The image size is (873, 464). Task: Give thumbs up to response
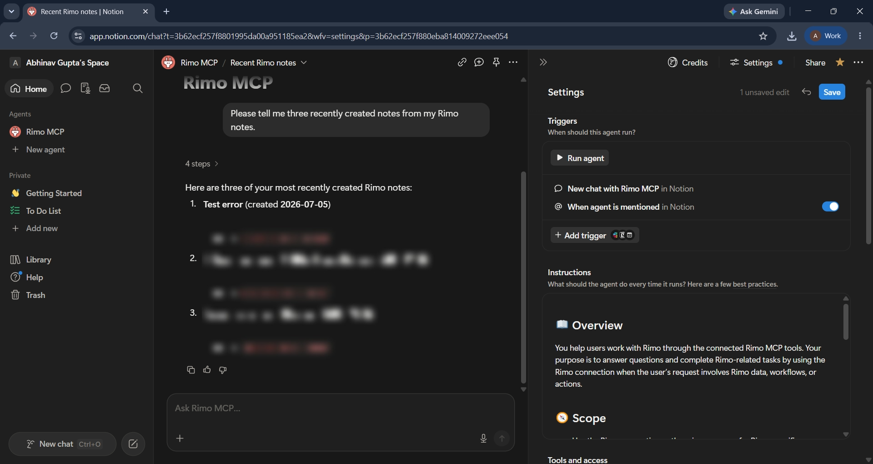tap(207, 370)
